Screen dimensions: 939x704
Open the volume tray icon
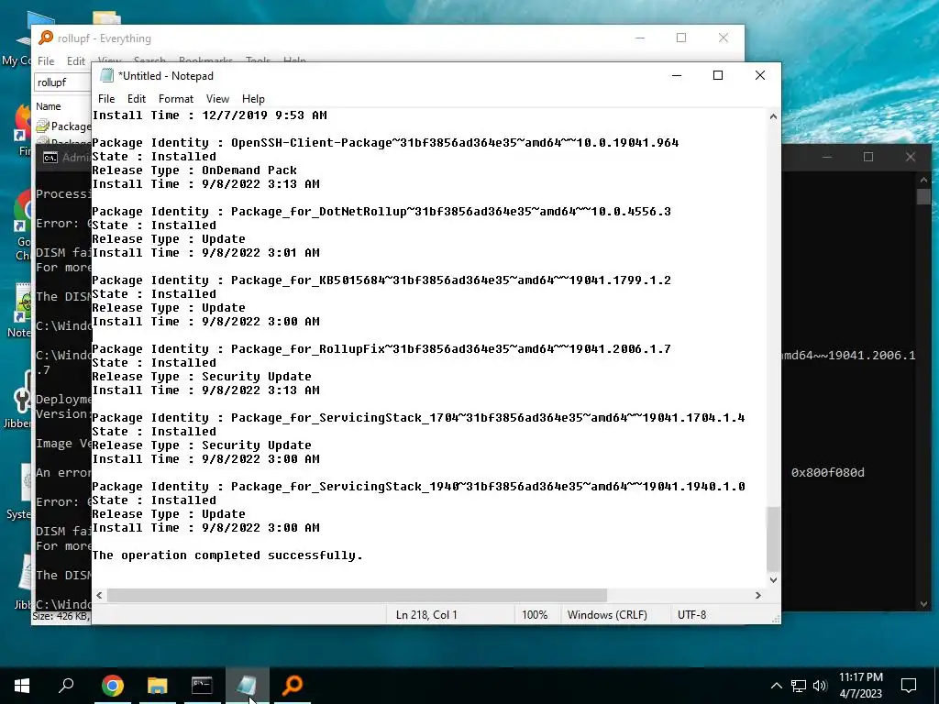click(x=820, y=686)
